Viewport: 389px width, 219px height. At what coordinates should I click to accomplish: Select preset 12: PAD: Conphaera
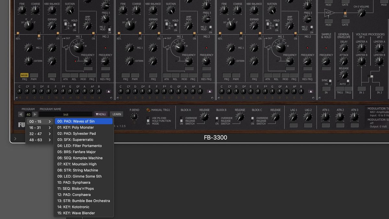[x=84, y=195]
